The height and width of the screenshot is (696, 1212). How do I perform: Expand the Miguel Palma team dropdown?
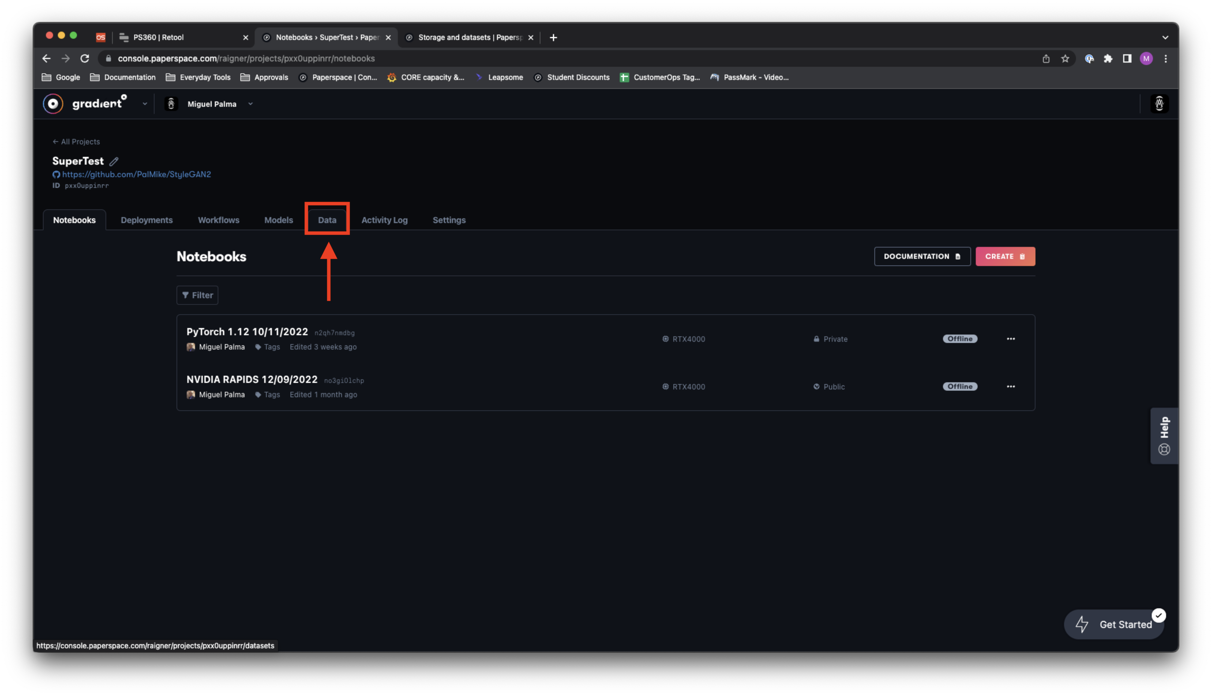click(x=251, y=104)
